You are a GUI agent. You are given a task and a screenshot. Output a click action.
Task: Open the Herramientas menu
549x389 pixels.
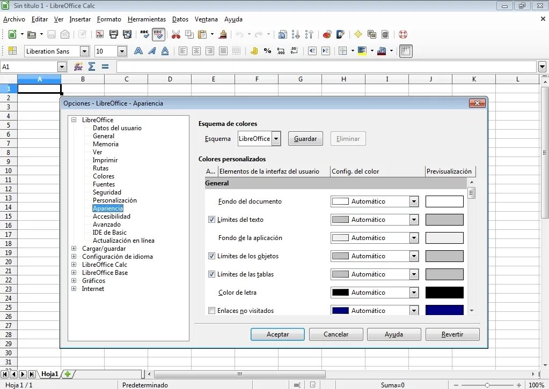[147, 19]
